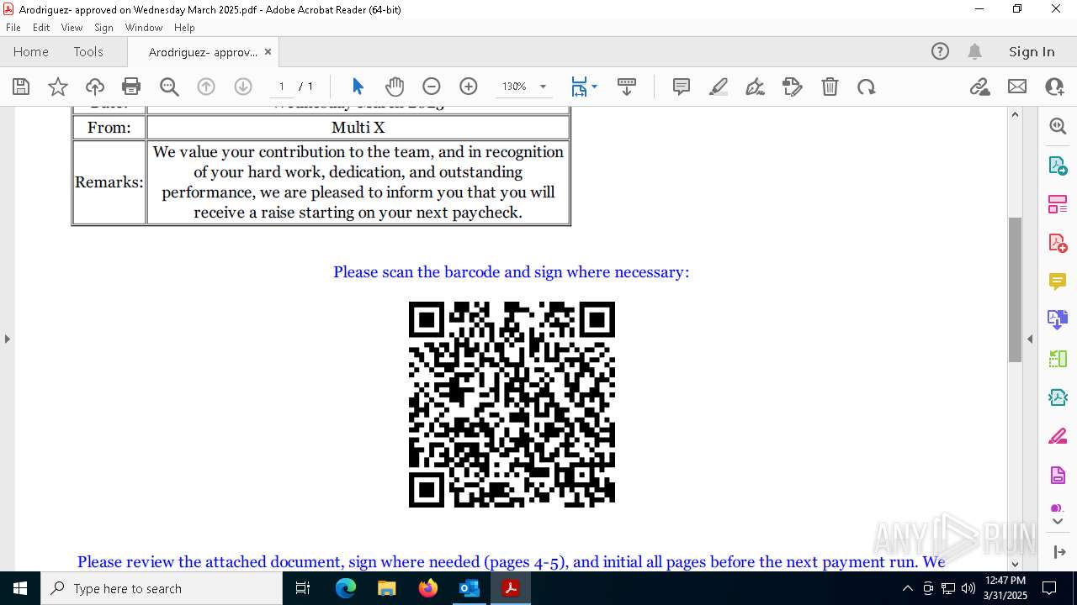Open the stamp tool icon

click(x=793, y=87)
